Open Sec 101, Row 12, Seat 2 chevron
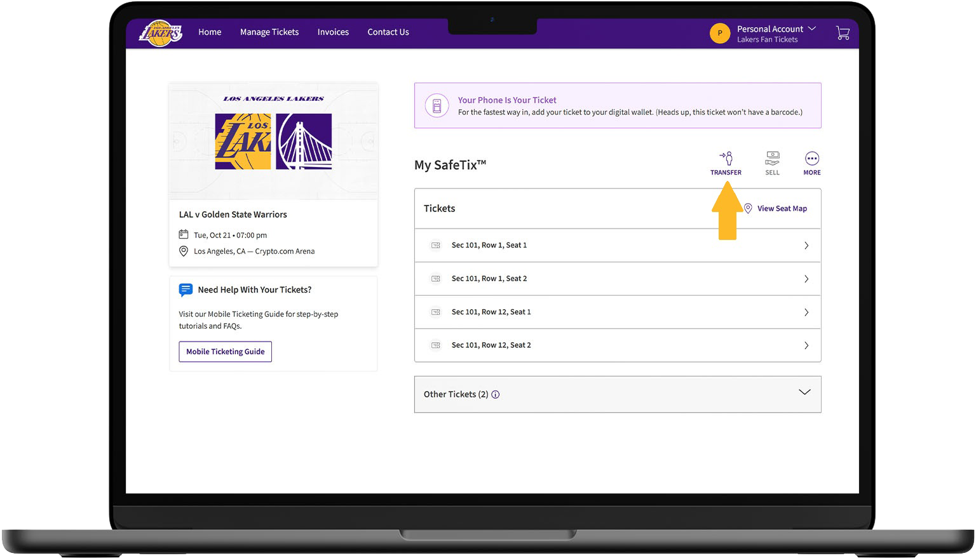 pos(806,345)
